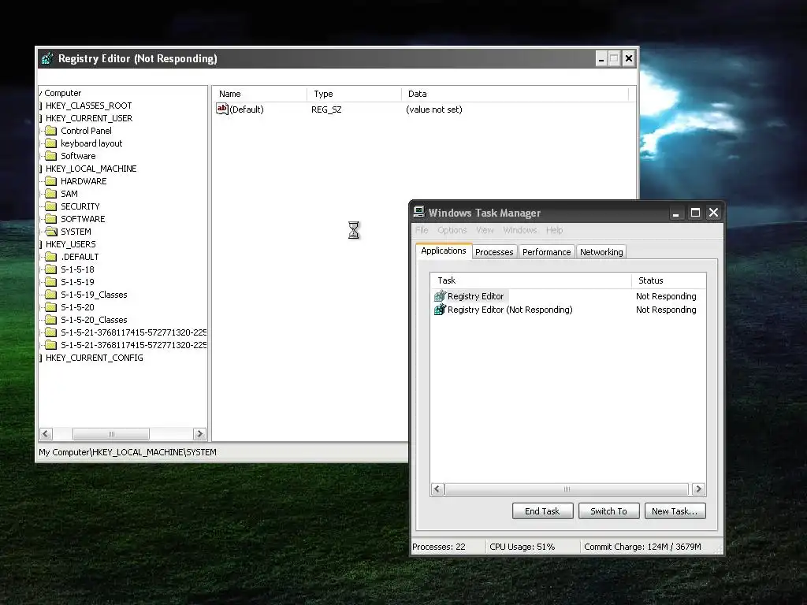Viewport: 807px width, 605px height.
Task: Click the (value not set) data cell
Action: (434, 109)
